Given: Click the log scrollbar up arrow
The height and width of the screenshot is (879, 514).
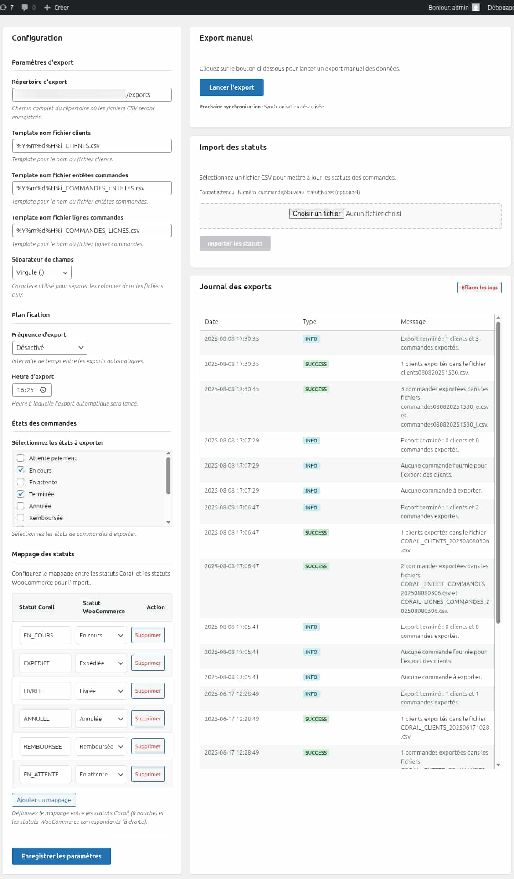Looking at the screenshot, I should 498,317.
